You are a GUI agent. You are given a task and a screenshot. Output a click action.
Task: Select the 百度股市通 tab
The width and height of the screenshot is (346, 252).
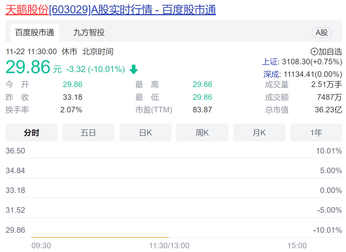[x=35, y=33]
